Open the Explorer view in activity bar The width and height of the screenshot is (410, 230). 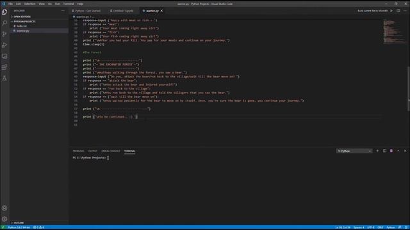(4, 12)
